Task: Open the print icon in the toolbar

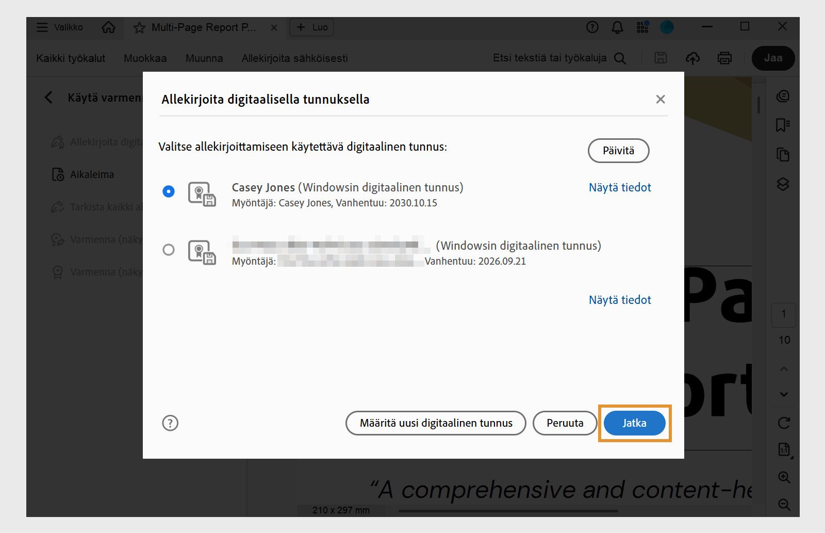Action: [724, 58]
